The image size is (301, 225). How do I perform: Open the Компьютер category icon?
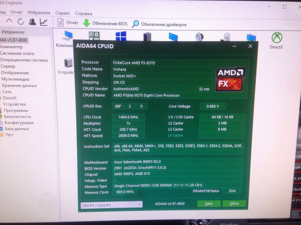coord(67,39)
